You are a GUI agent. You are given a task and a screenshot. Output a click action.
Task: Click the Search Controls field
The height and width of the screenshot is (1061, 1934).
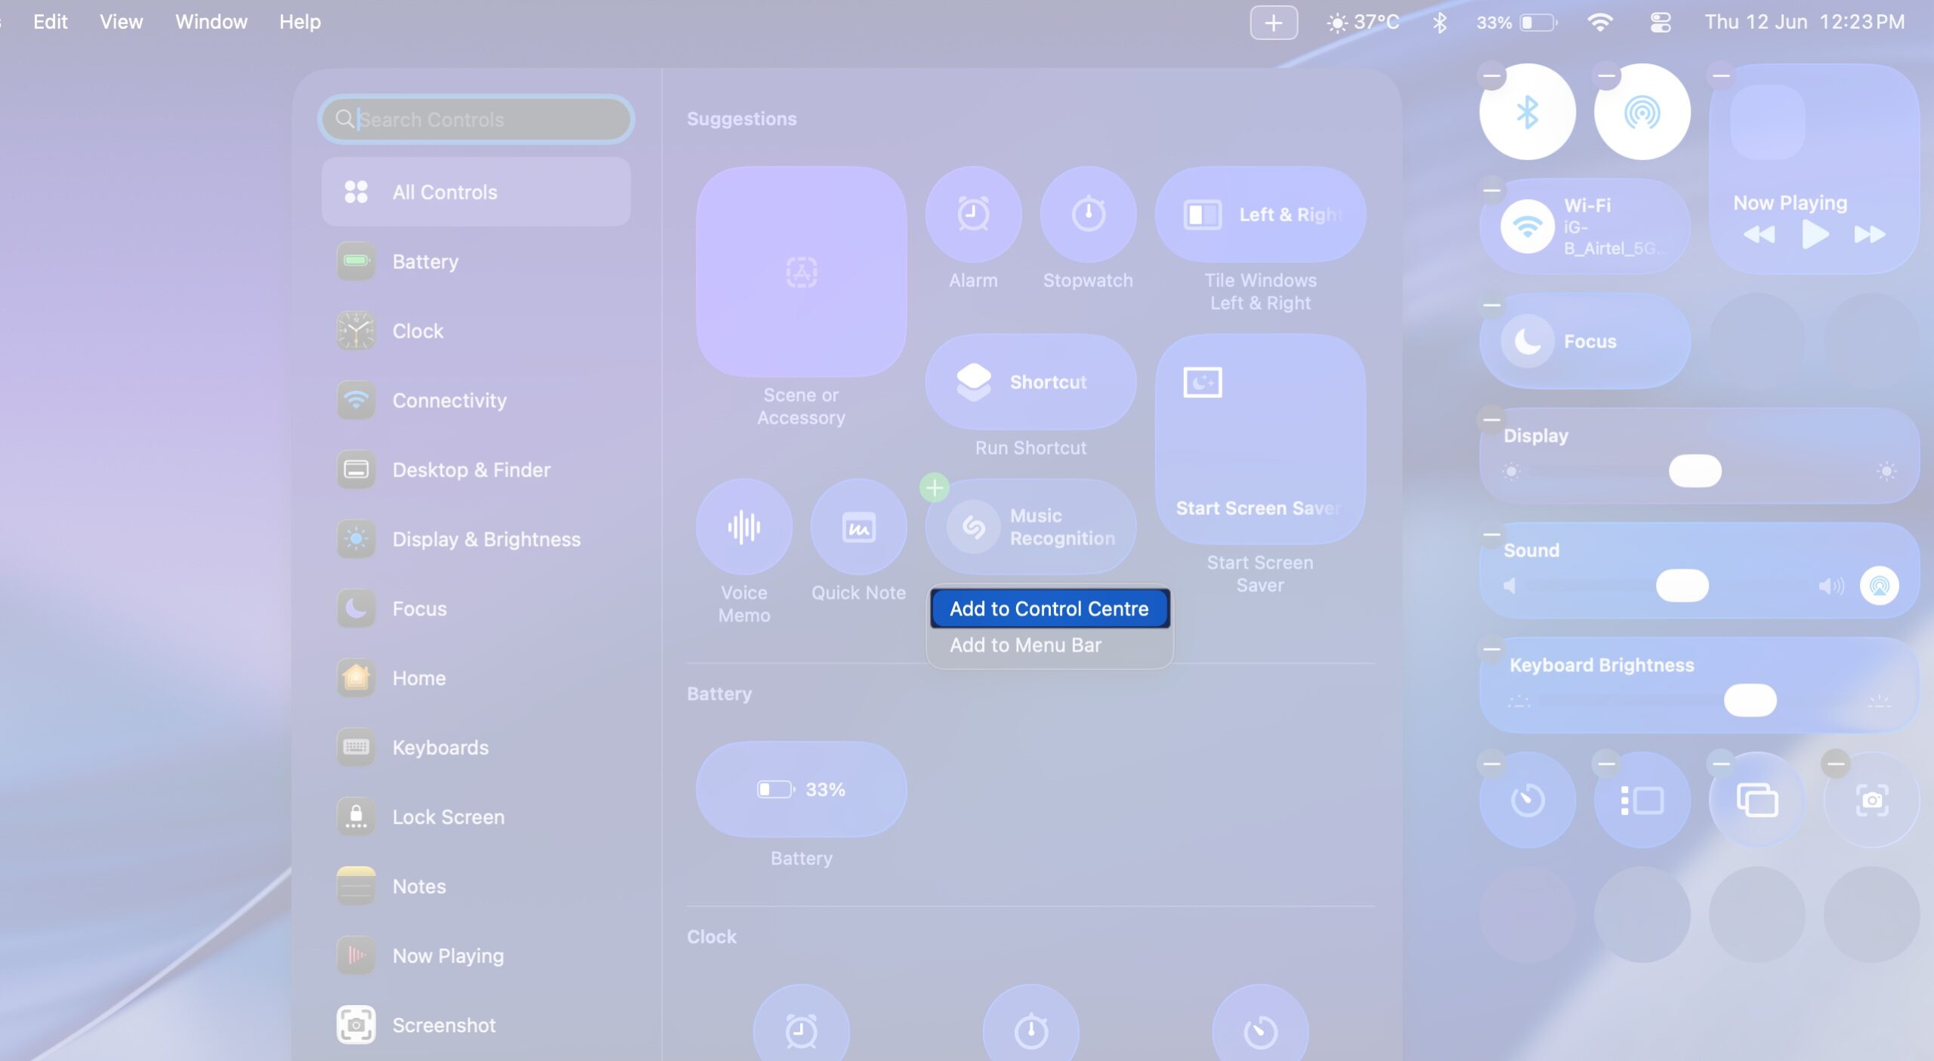[475, 119]
